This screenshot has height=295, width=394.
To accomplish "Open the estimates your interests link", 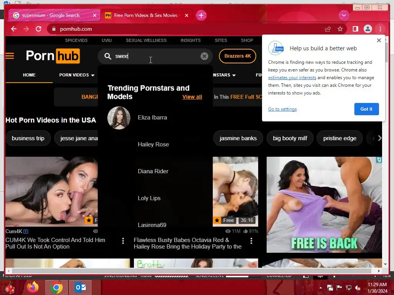I will click(292, 78).
